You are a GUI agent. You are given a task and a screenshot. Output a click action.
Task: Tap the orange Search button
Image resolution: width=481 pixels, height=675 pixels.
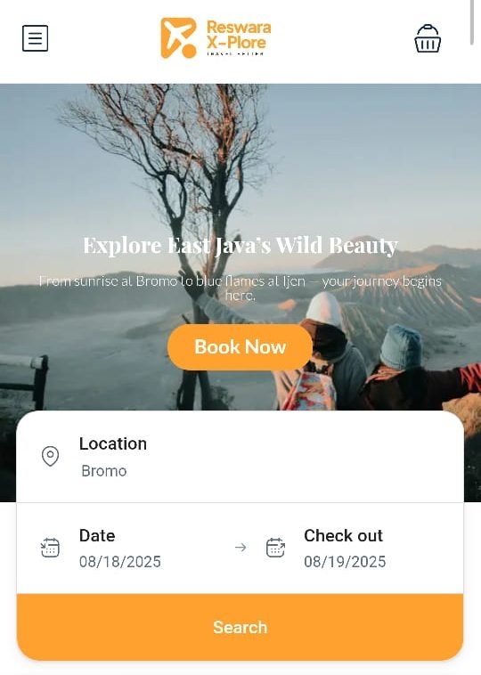(x=240, y=627)
